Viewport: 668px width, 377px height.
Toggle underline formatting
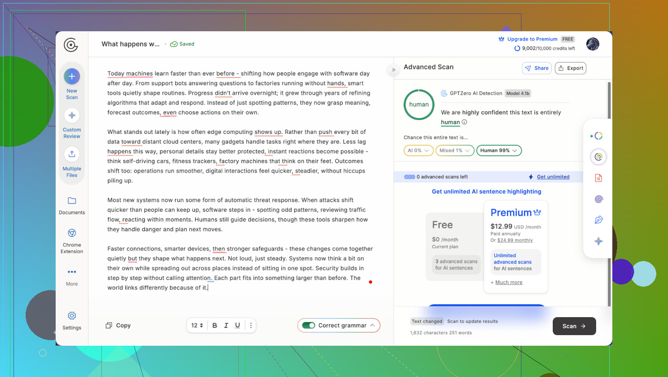237,325
